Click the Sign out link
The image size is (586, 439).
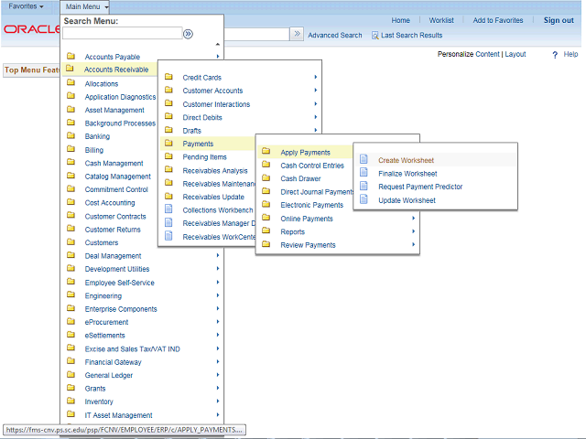[559, 20]
